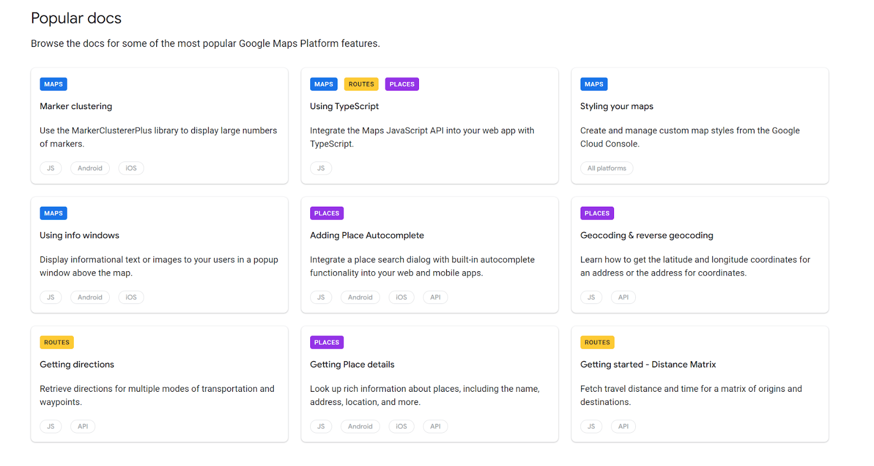Select iOS chip on Getting Place details card
874x466 pixels.
coord(401,426)
